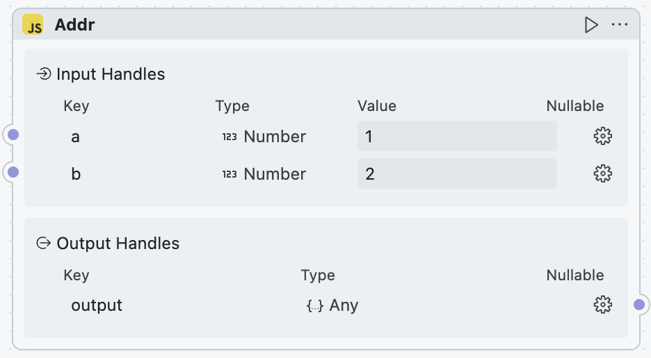
Task: Select the key name b
Action: tap(76, 173)
